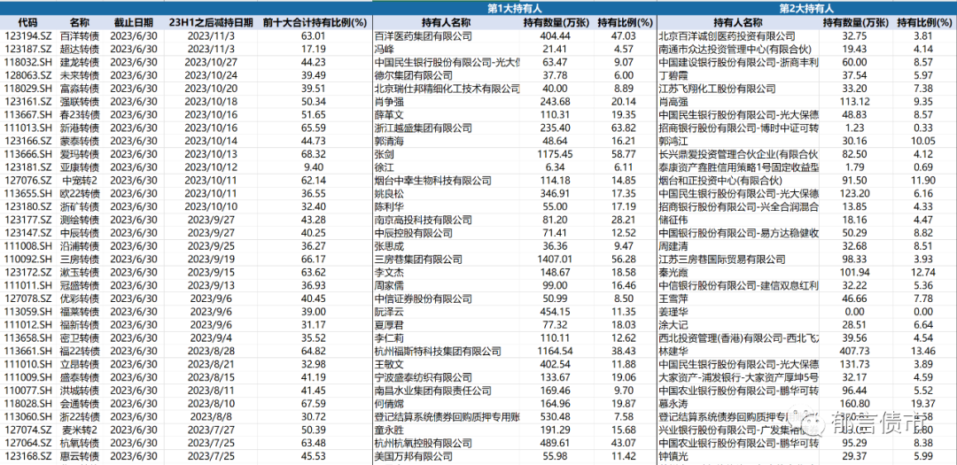Click 美国万邦有限公司 cell
The image size is (957, 465).
pos(413,456)
